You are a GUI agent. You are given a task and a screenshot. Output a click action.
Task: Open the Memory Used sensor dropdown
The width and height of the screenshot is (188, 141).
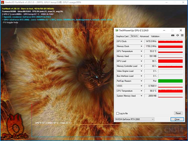point(141,56)
